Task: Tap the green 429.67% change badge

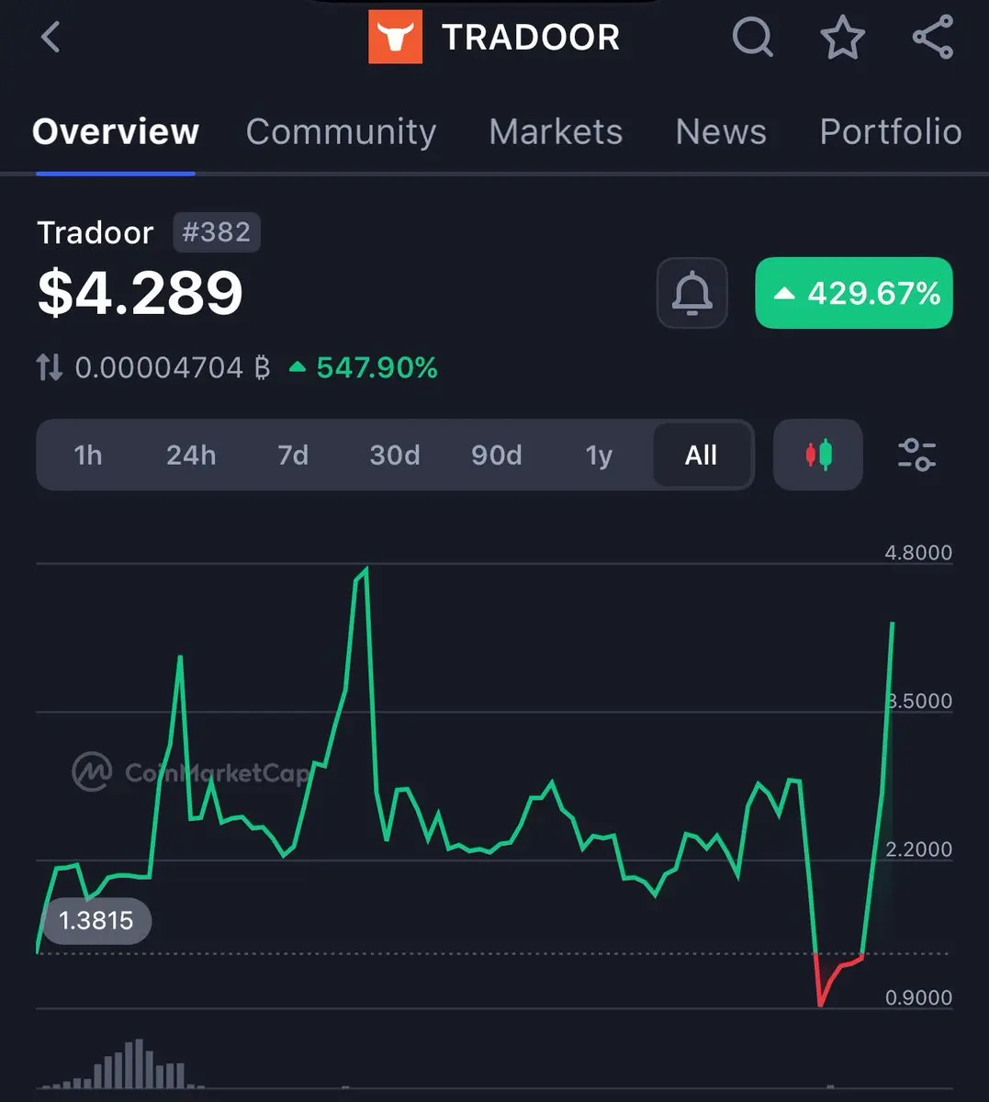Action: point(854,294)
